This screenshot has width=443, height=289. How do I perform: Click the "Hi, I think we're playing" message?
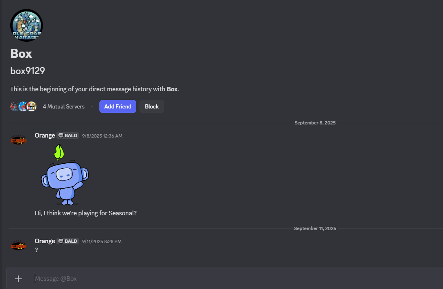85,213
